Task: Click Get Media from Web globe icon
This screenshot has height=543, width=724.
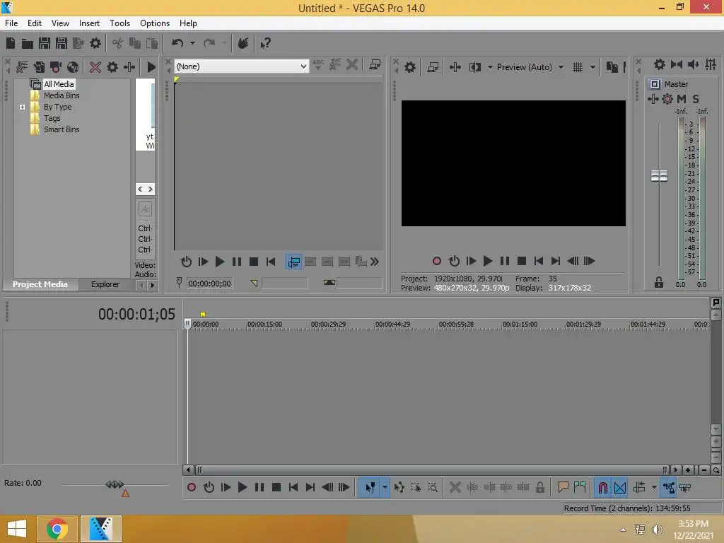Action: click(73, 67)
